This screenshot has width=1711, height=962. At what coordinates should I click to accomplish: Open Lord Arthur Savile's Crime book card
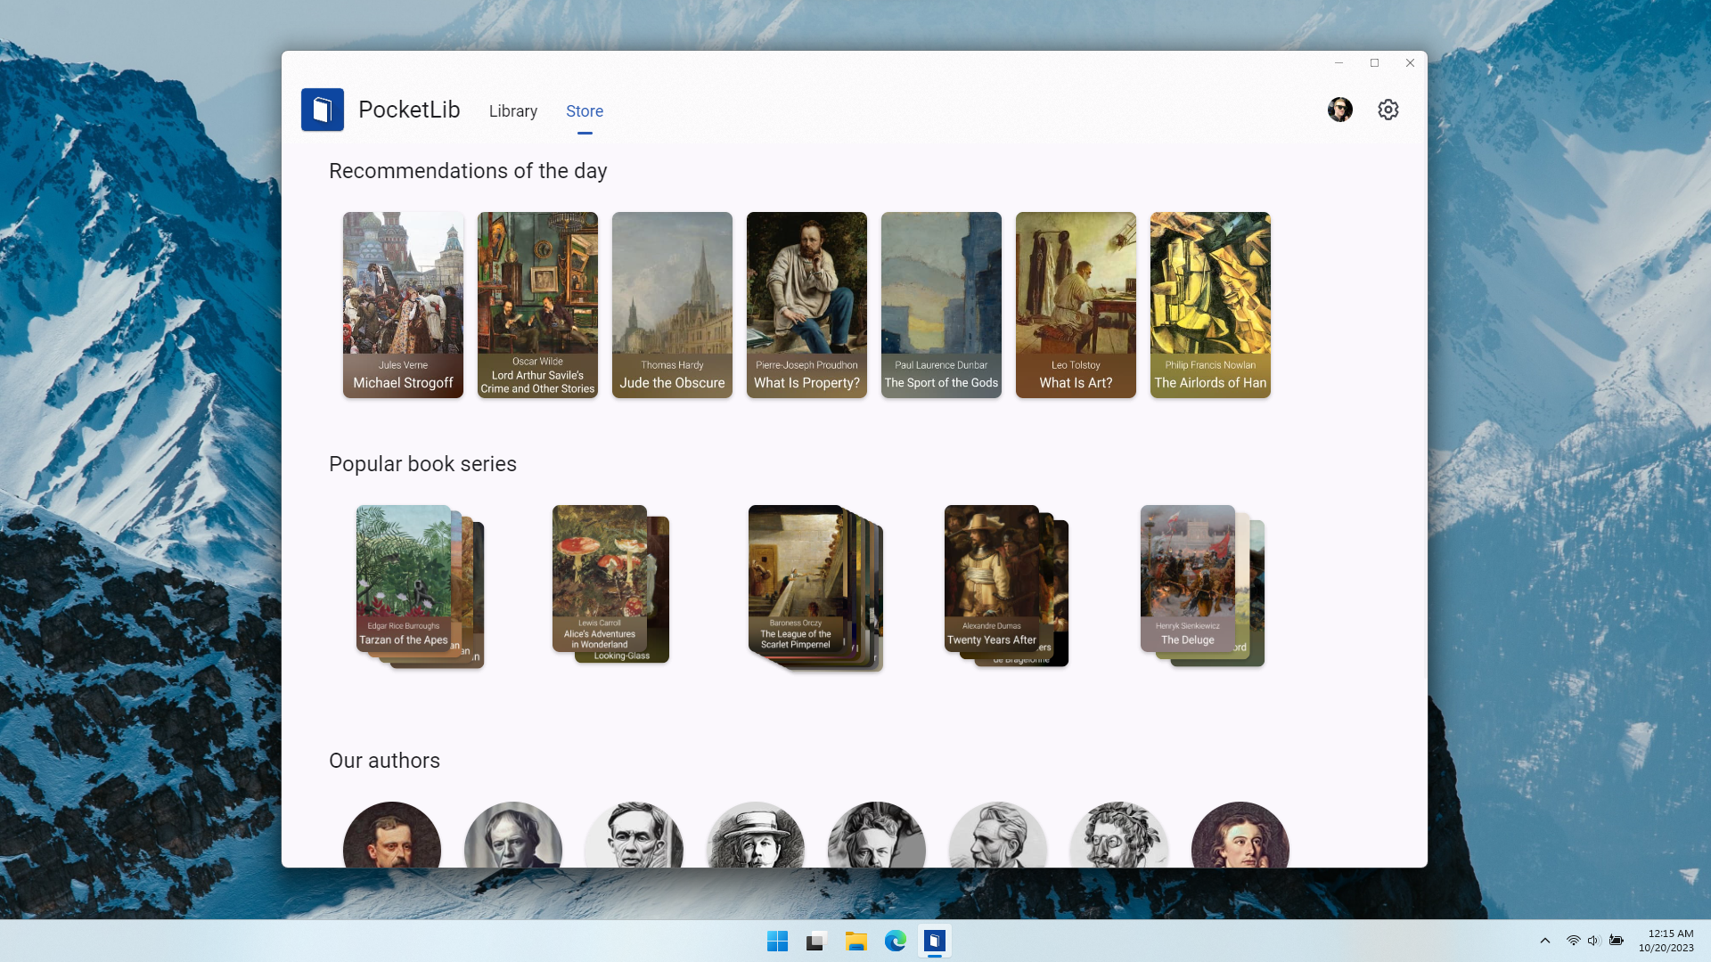[537, 305]
